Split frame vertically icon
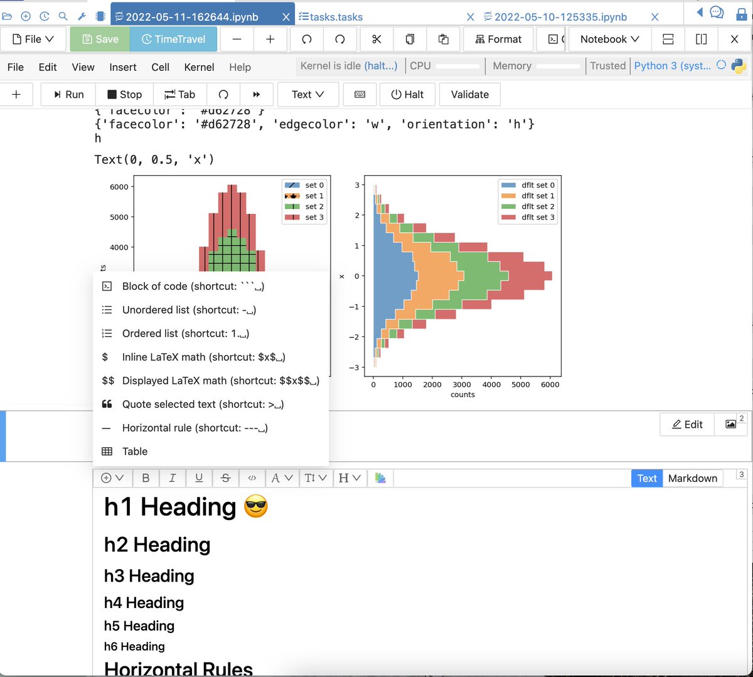 (702, 39)
